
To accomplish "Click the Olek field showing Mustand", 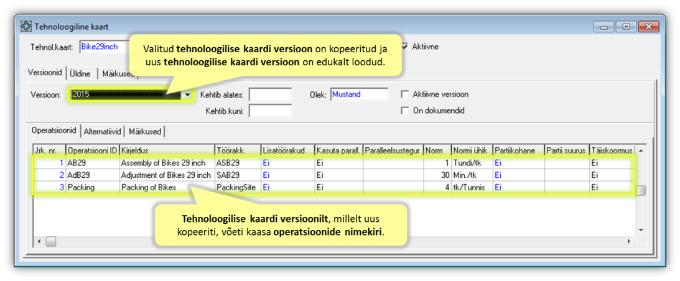I will tap(359, 94).
